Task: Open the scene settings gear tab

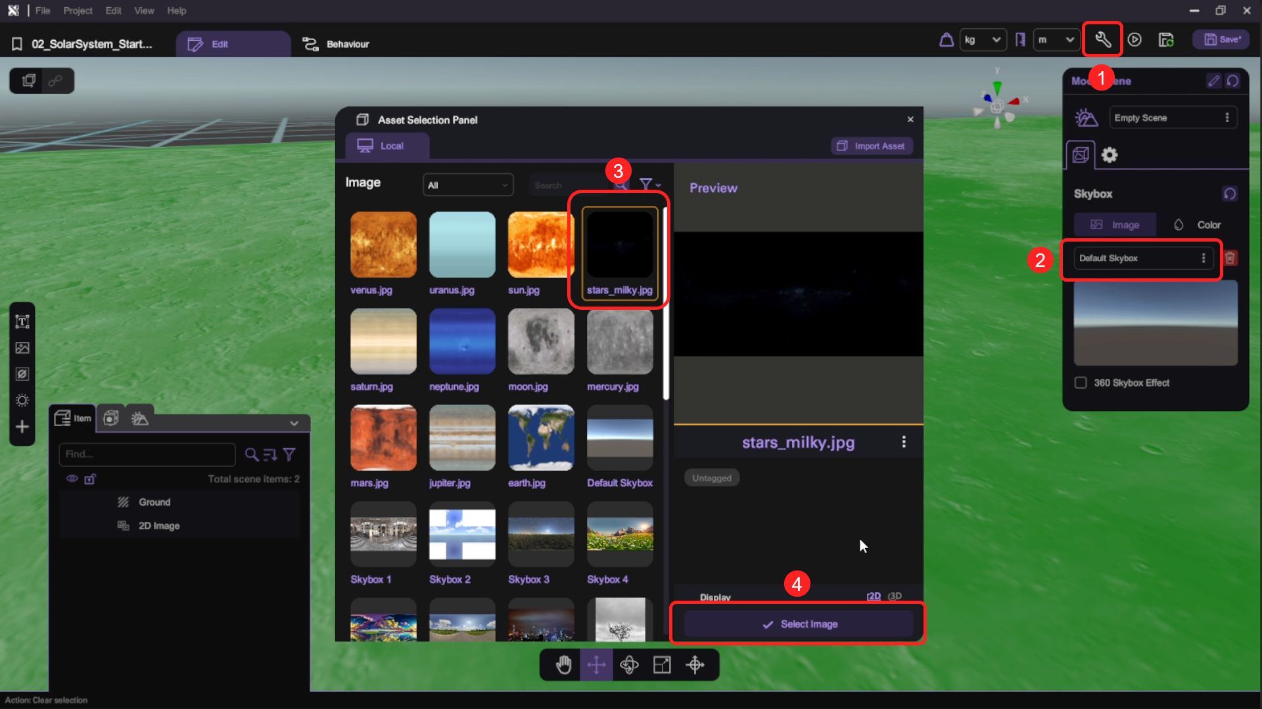Action: point(1110,155)
